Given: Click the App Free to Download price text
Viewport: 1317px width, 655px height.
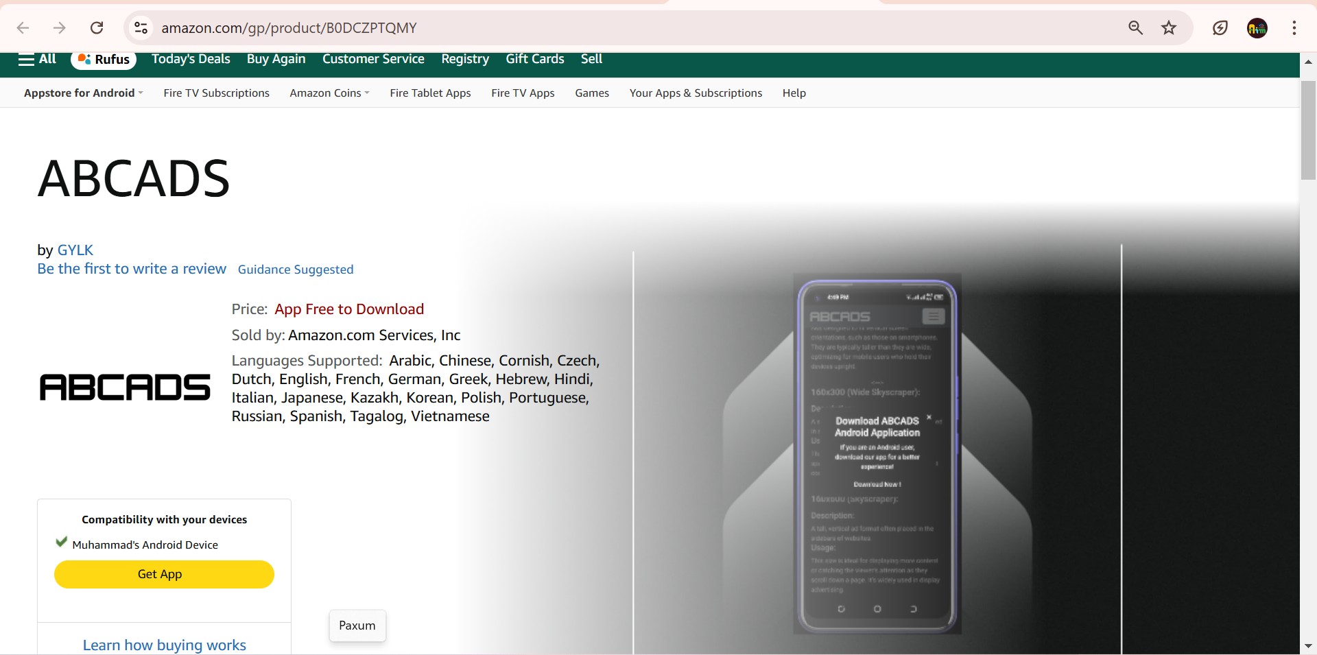Looking at the screenshot, I should (x=349, y=309).
